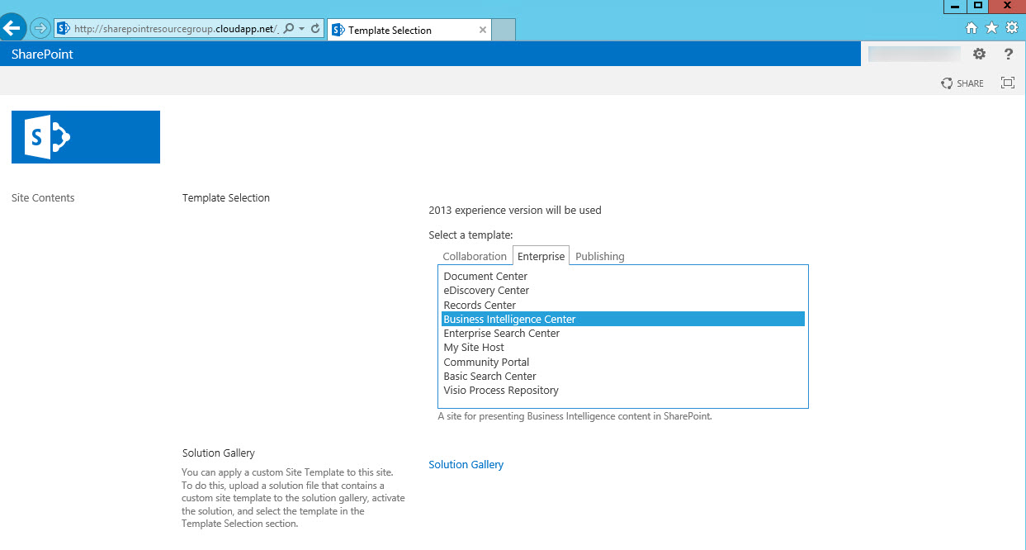Refresh the page with reload icon
This screenshot has height=550, width=1026.
pos(315,28)
